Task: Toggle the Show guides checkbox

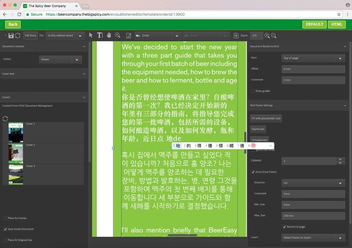Action: (x=253, y=91)
